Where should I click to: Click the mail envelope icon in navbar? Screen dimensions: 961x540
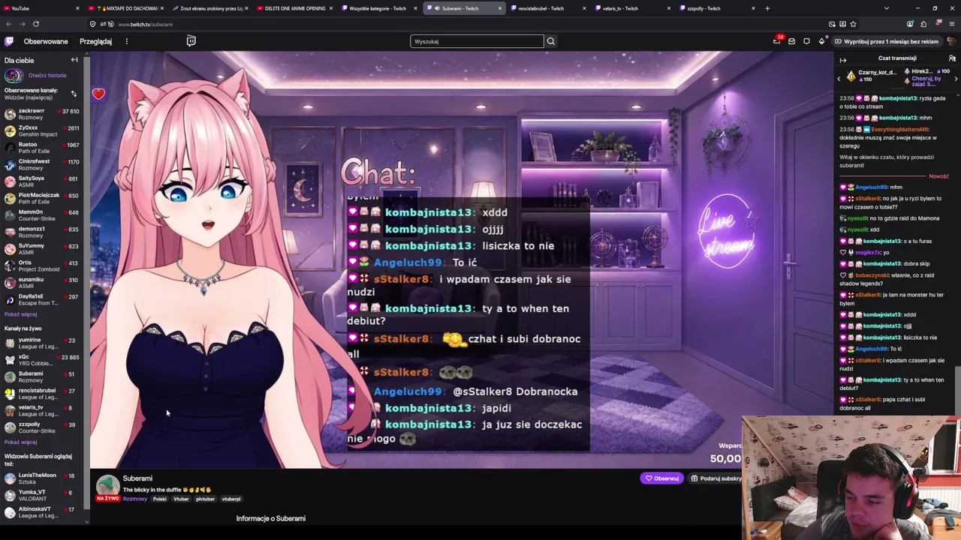click(x=791, y=41)
